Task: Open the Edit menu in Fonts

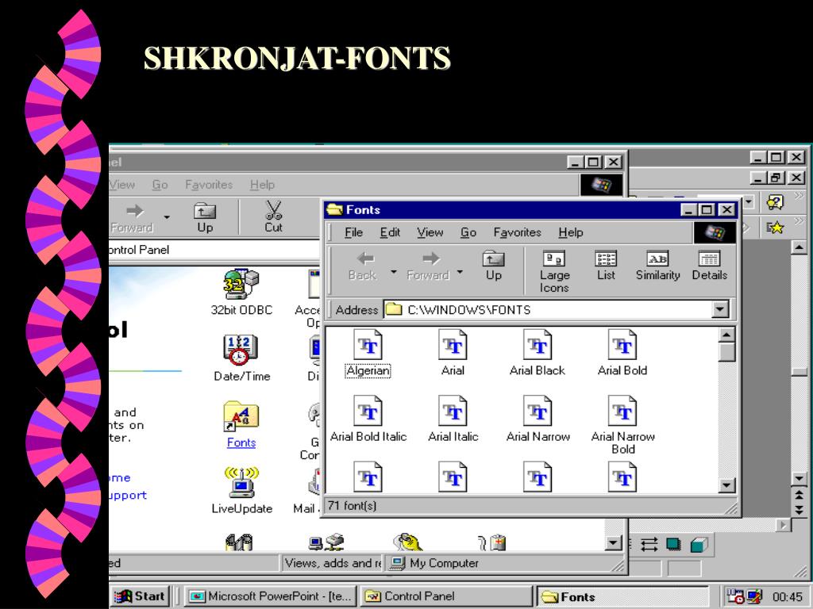Action: [x=390, y=232]
